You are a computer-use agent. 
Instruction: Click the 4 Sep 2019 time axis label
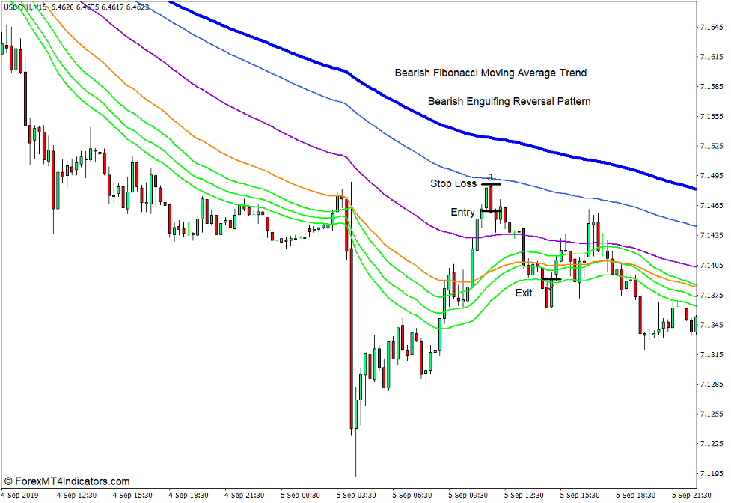21,494
